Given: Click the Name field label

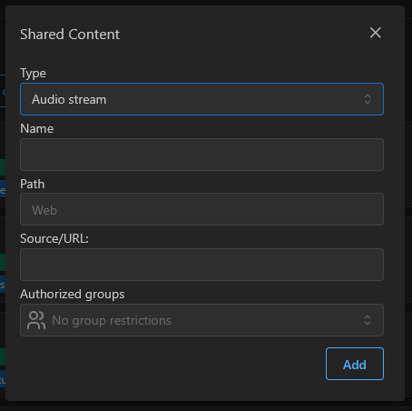Looking at the screenshot, I should pos(37,128).
